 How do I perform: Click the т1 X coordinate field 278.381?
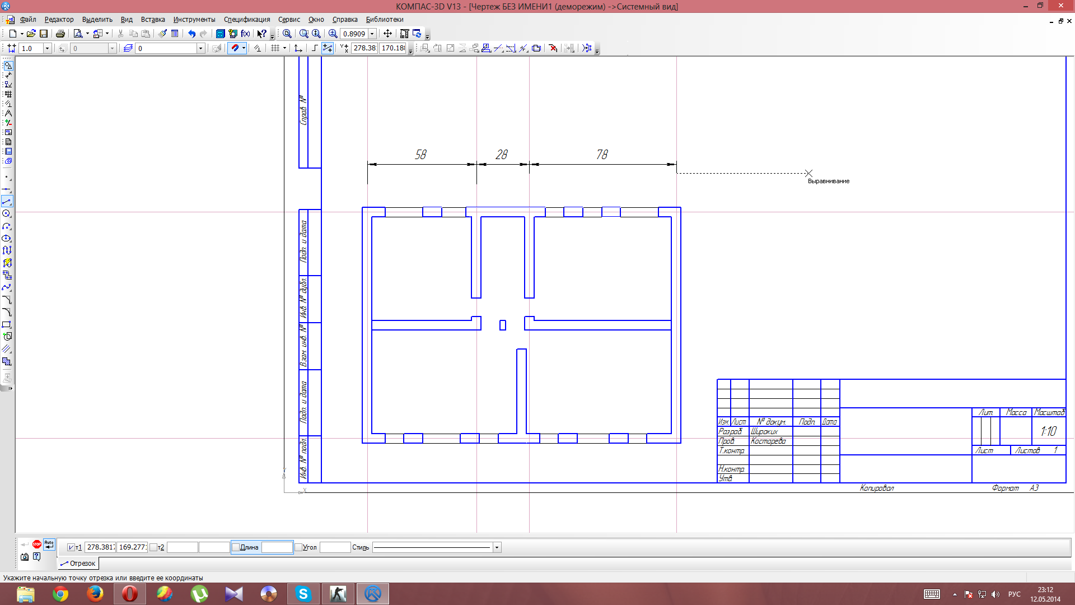(x=100, y=547)
